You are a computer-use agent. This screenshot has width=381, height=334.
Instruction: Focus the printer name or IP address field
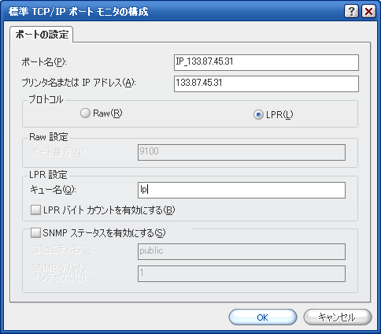click(x=266, y=83)
